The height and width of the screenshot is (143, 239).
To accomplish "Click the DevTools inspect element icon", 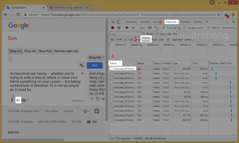I will tap(113, 22).
